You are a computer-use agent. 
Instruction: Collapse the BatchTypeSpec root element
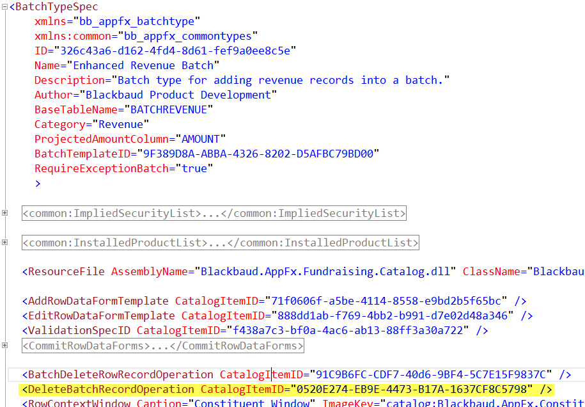(x=4, y=7)
